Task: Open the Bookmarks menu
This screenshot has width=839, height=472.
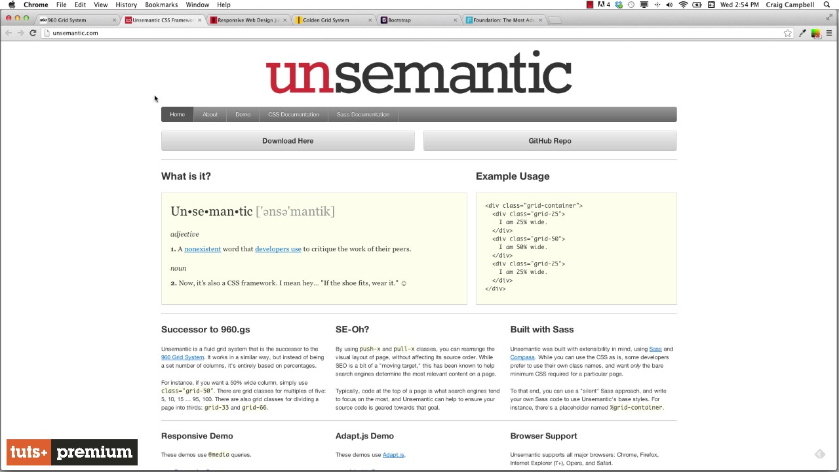Action: tap(161, 5)
